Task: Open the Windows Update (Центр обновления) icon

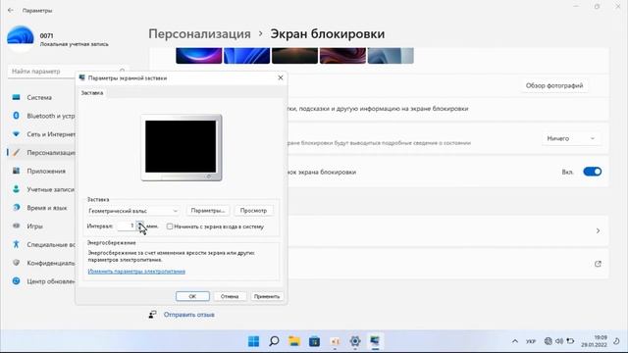Action: (16, 281)
